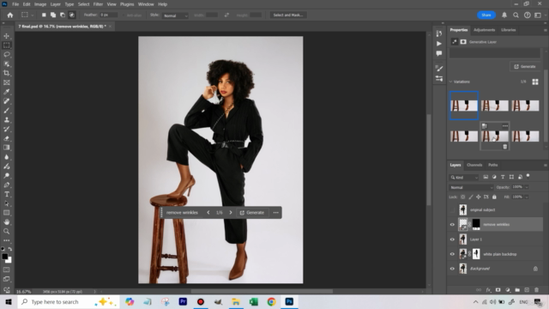Click Generate in contextual task bar
Image resolution: width=549 pixels, height=309 pixels.
click(x=252, y=213)
